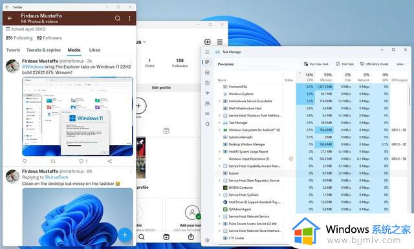Switch to Likes tab
The width and height of the screenshot is (414, 249).
pos(94,50)
